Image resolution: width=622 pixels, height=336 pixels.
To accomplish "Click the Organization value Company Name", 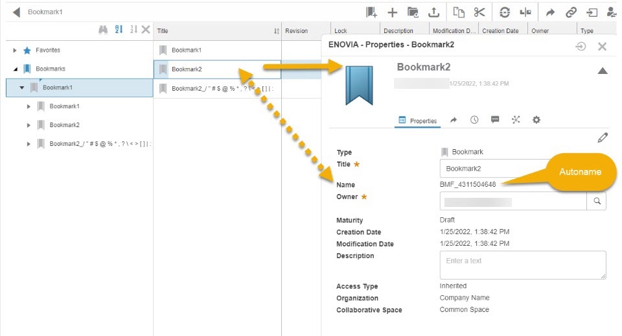I will coord(465,298).
